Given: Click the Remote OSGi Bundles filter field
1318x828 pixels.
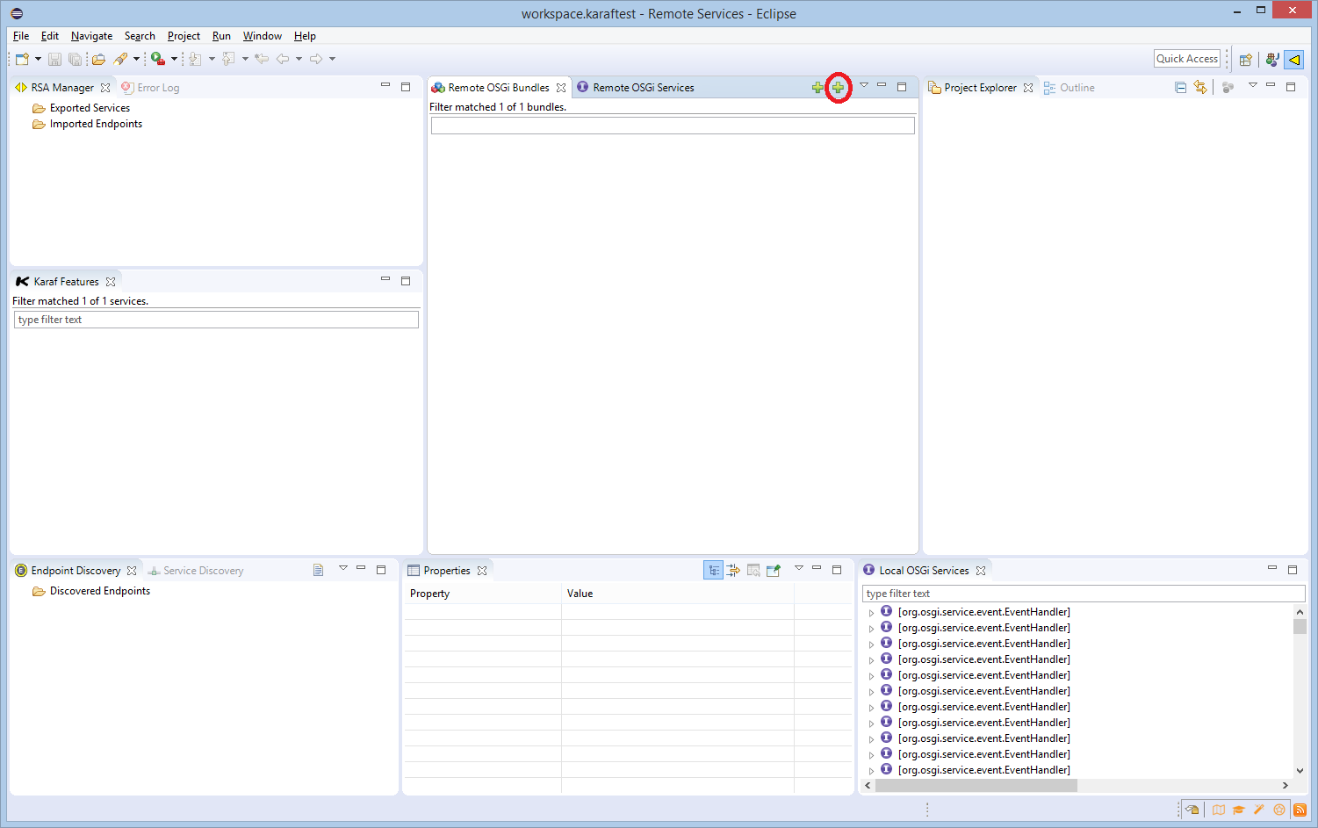Looking at the screenshot, I should click(673, 126).
